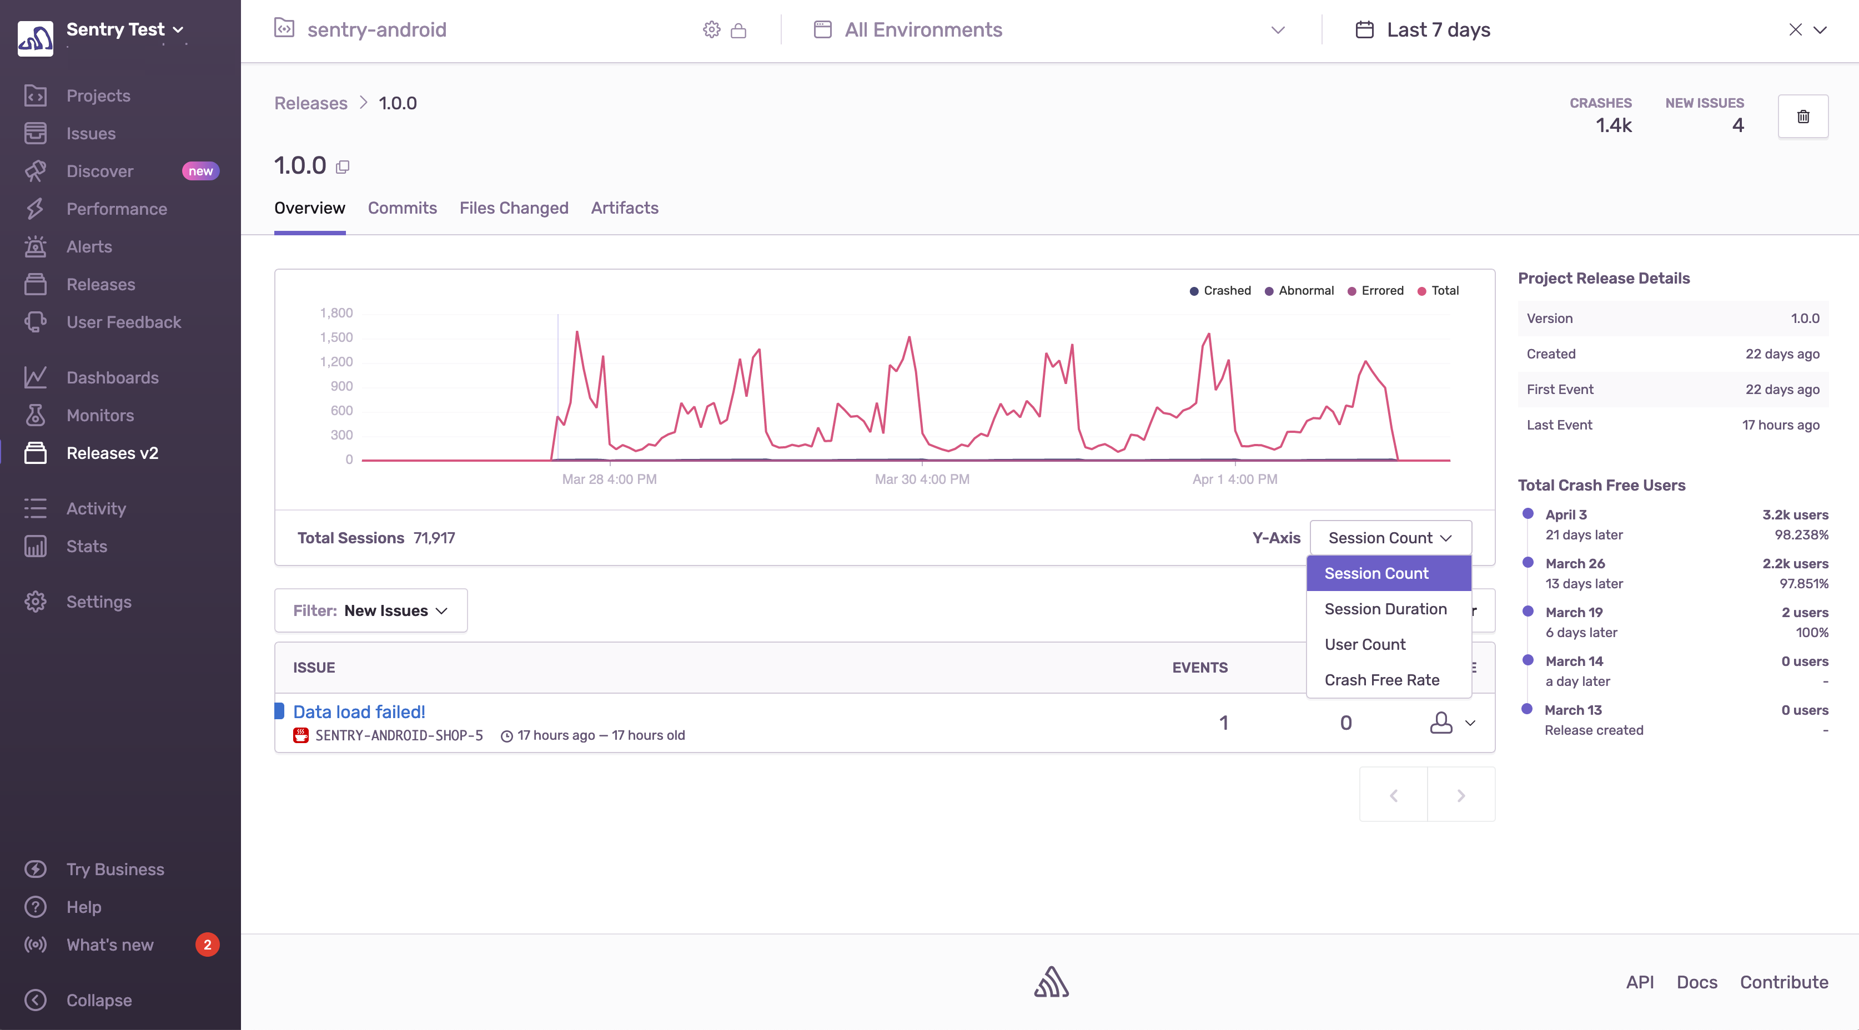Click the Releases breadcrumb link
This screenshot has width=1859, height=1030.
tap(310, 103)
